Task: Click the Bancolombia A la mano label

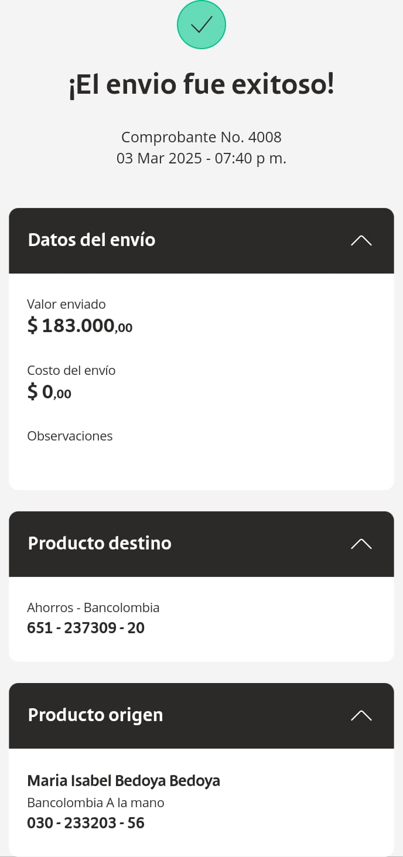Action: [x=95, y=803]
